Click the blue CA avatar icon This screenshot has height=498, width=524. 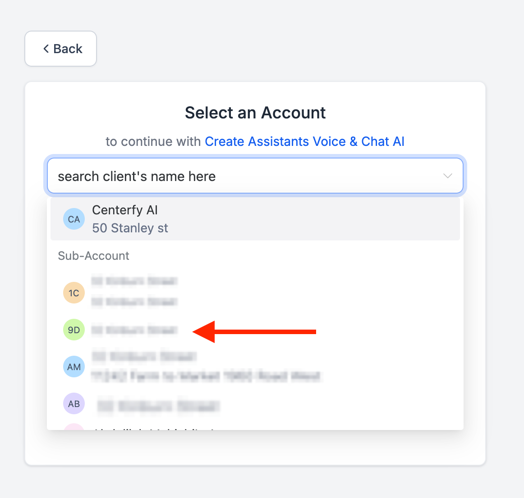click(x=74, y=219)
